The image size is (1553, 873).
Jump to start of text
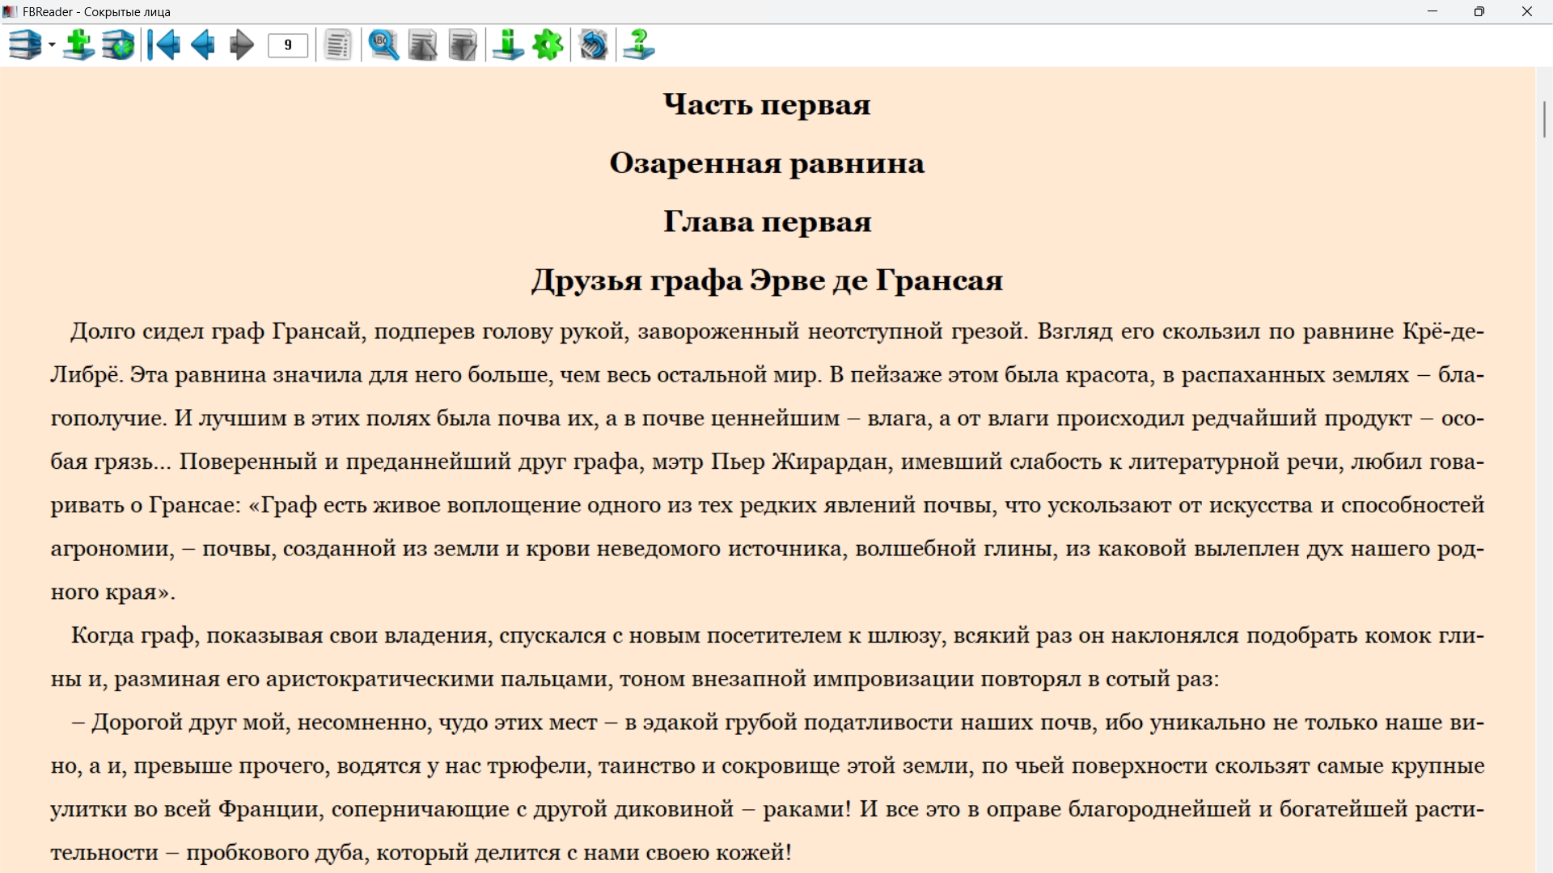tap(165, 45)
